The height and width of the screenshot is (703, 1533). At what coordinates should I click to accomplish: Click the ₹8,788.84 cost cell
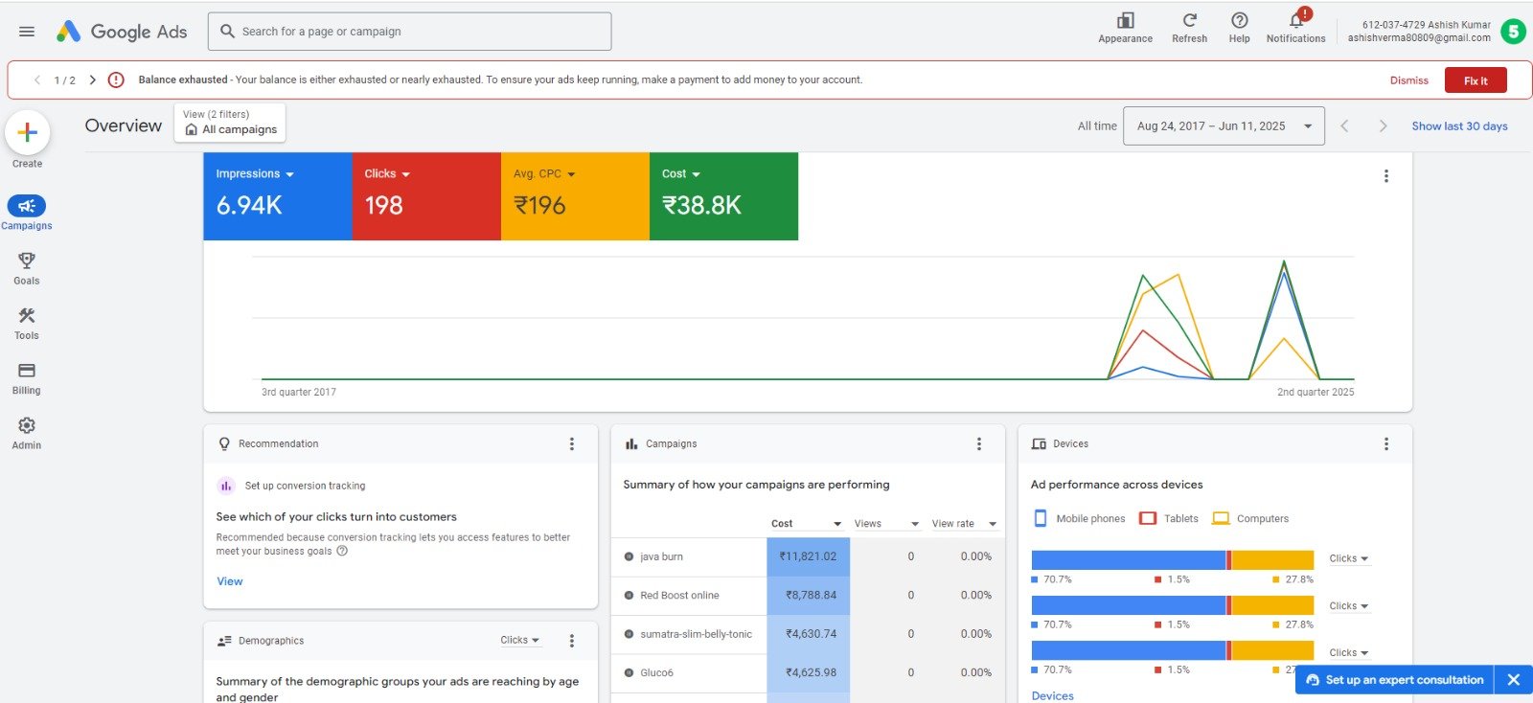point(808,596)
